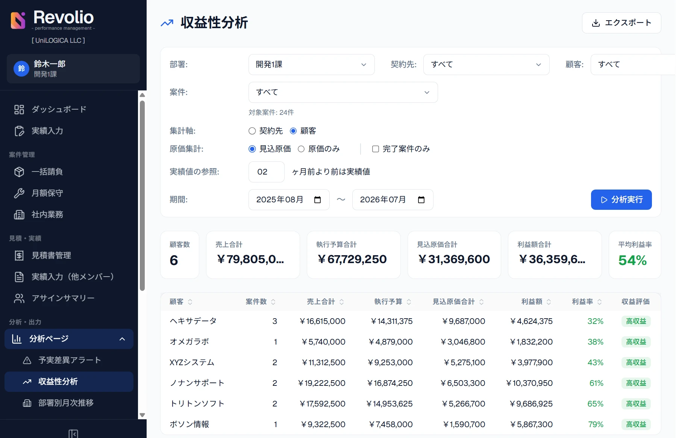This screenshot has width=676, height=438.
Task: Click the ダッシュボード grid icon
Action: pyautogui.click(x=19, y=110)
